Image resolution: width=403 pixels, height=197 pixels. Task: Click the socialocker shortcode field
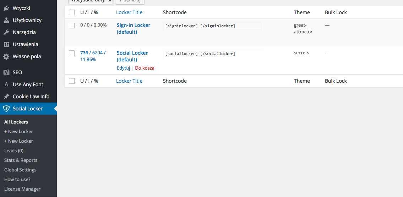coord(213,54)
